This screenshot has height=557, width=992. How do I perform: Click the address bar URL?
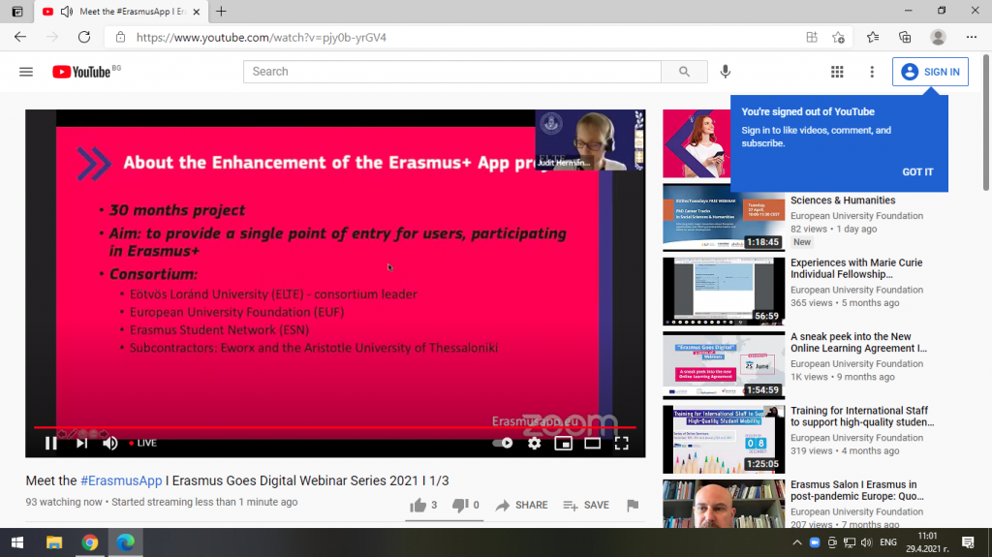click(262, 38)
